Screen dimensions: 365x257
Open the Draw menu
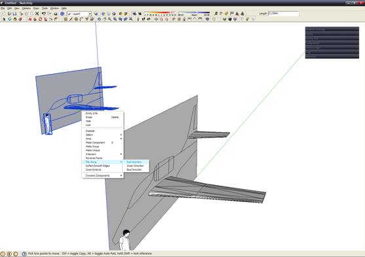pos(36,8)
